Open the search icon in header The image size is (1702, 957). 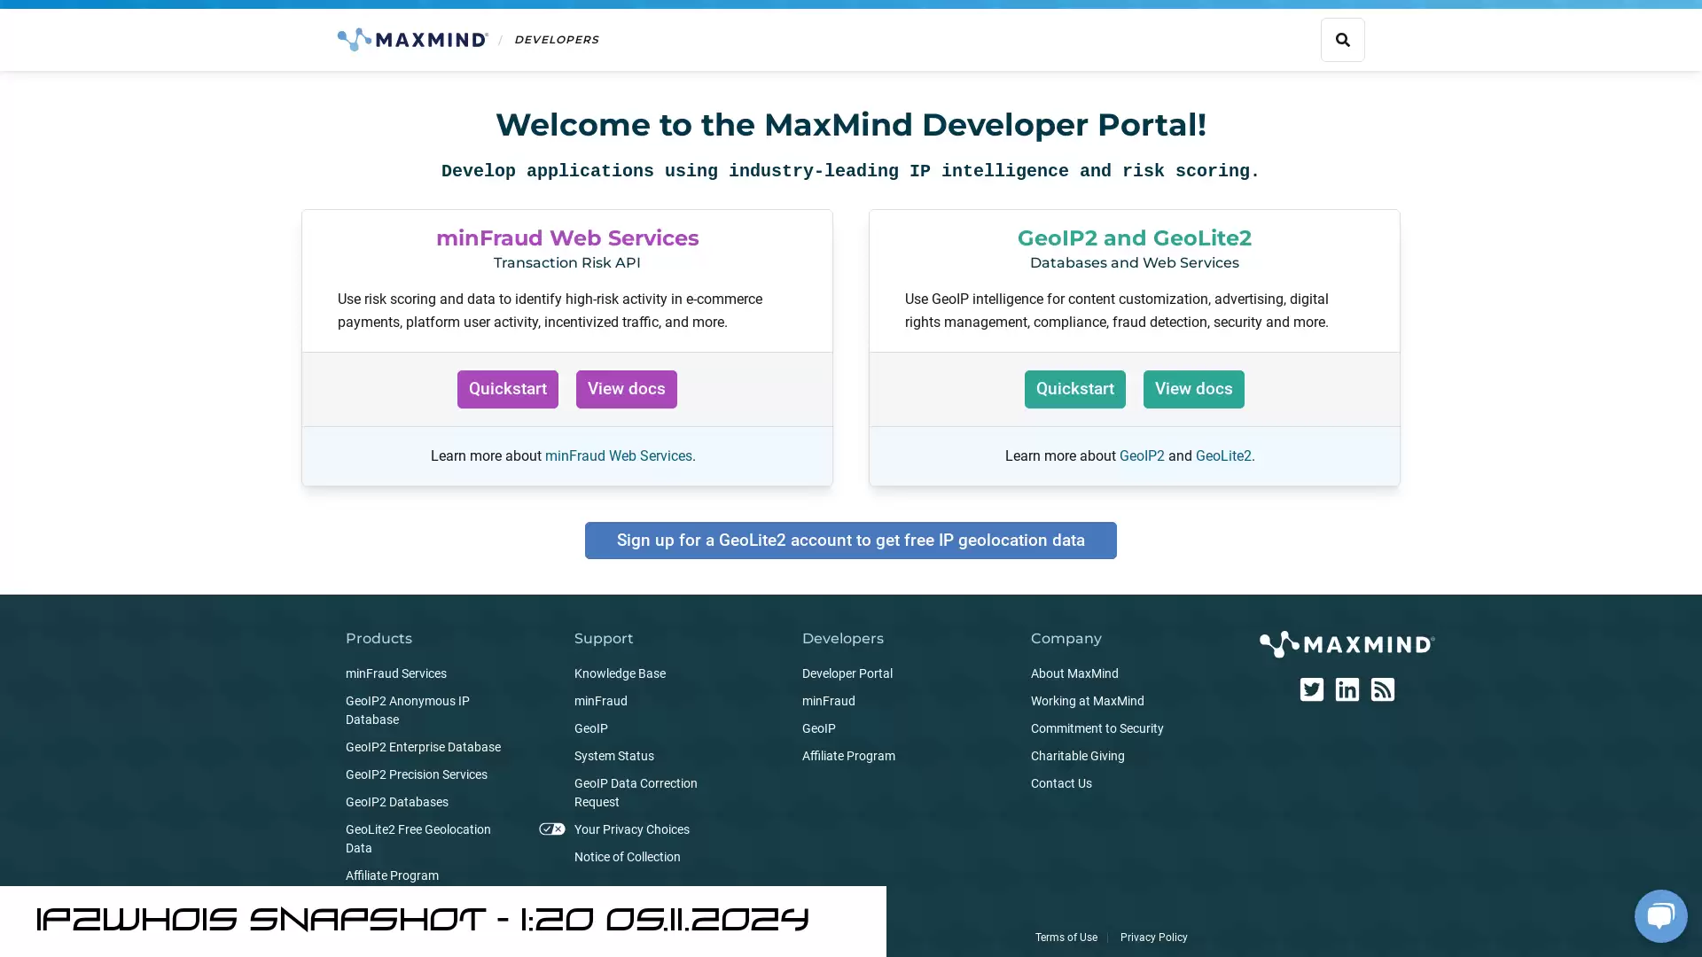click(x=1342, y=40)
